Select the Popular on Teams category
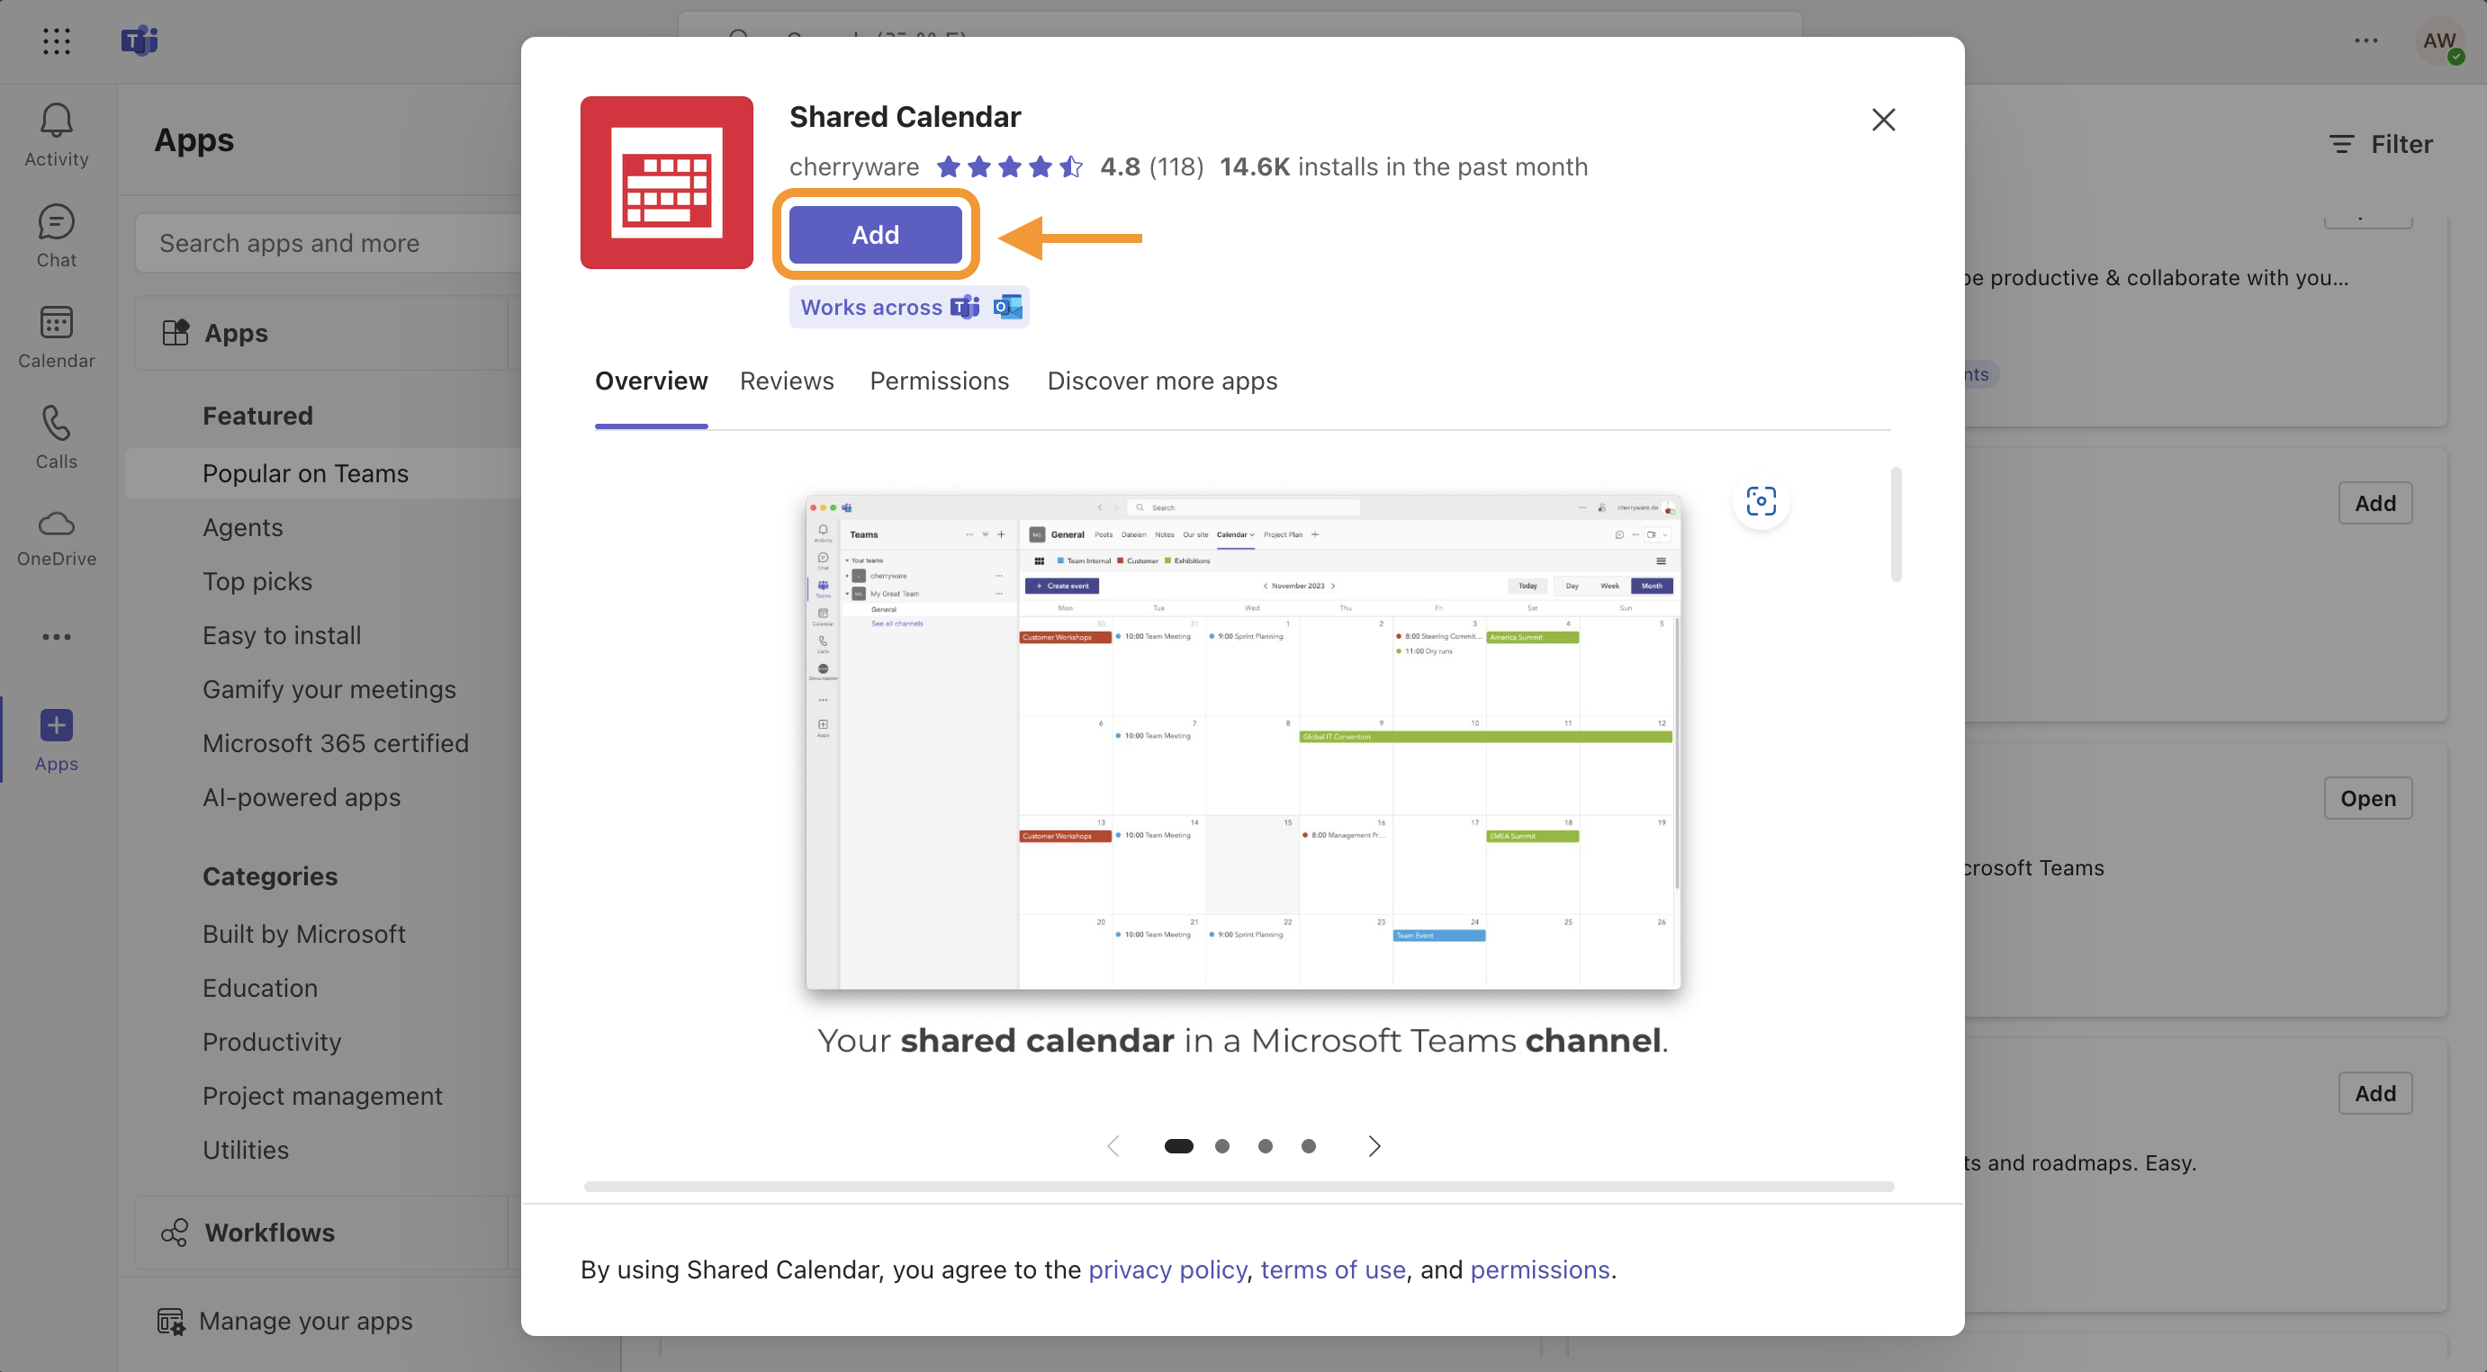2487x1372 pixels. pyautogui.click(x=305, y=472)
